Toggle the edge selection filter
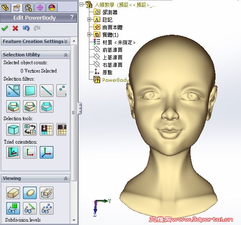This screenshot has width=241, height=225. (46, 91)
